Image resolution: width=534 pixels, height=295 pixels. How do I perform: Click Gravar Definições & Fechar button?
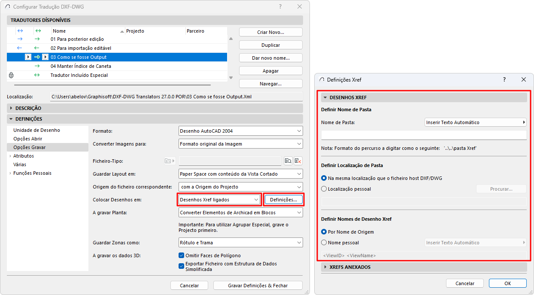click(x=258, y=286)
